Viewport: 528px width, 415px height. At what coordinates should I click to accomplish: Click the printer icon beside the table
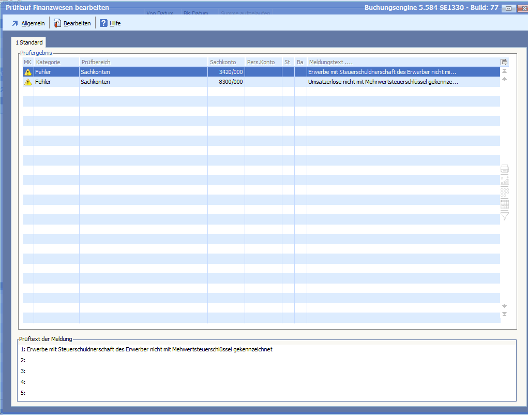pos(505,169)
